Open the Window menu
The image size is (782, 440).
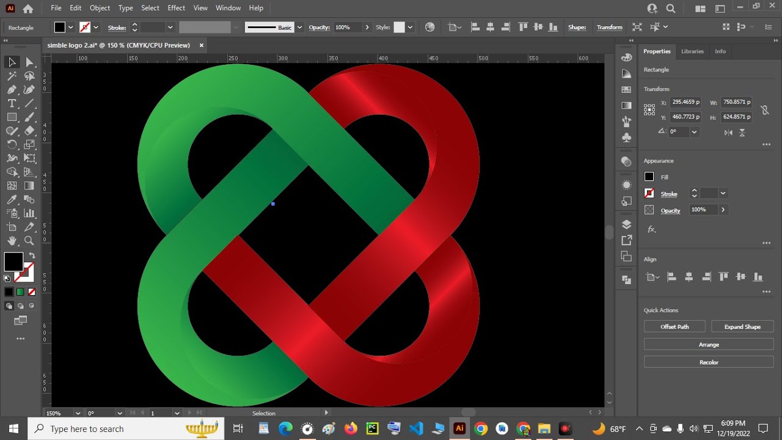[x=228, y=8]
